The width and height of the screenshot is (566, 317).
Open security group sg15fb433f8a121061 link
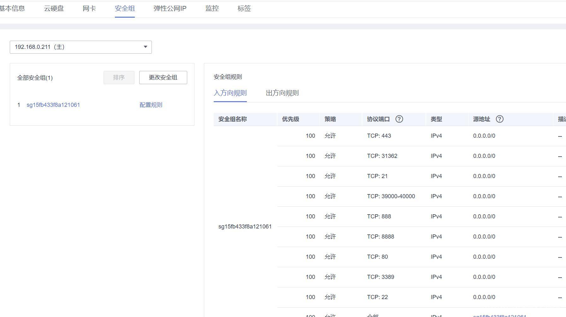tap(53, 105)
